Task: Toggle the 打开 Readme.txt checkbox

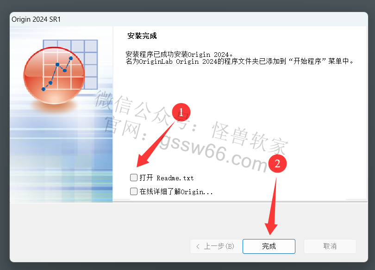Action: 134,178
